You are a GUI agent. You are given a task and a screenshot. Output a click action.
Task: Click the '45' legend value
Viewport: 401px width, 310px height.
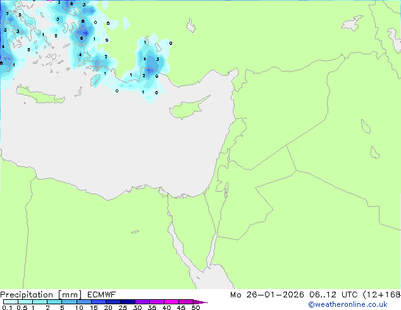pyautogui.click(x=181, y=307)
